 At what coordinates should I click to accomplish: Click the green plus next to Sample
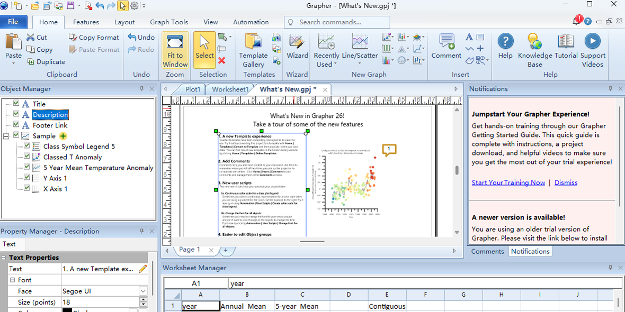pos(63,136)
